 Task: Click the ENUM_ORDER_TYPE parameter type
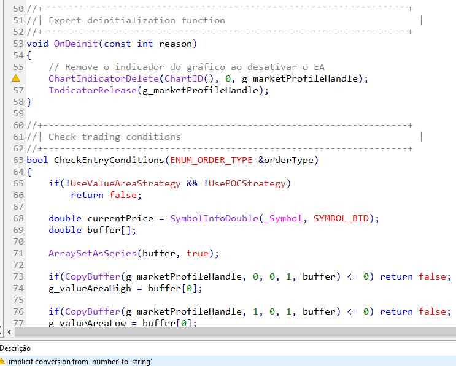point(211,160)
